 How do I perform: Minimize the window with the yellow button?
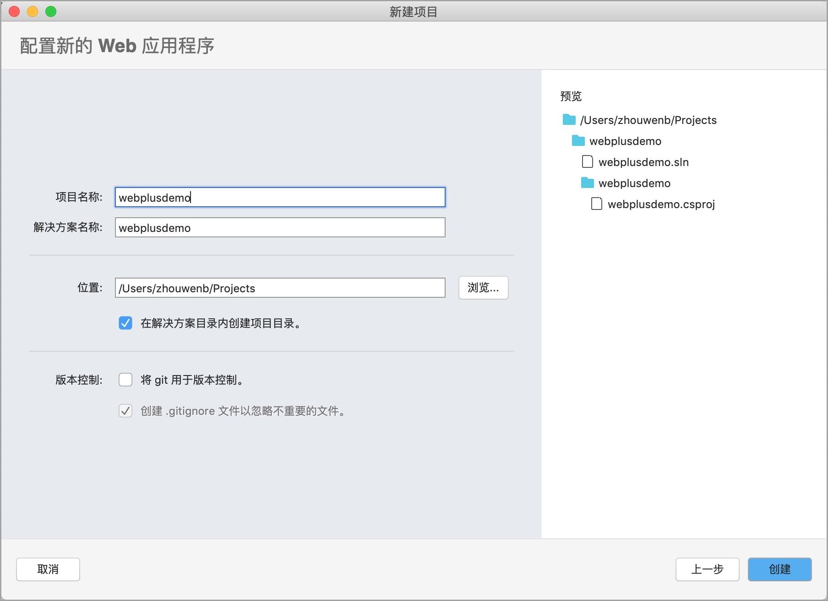pos(33,11)
